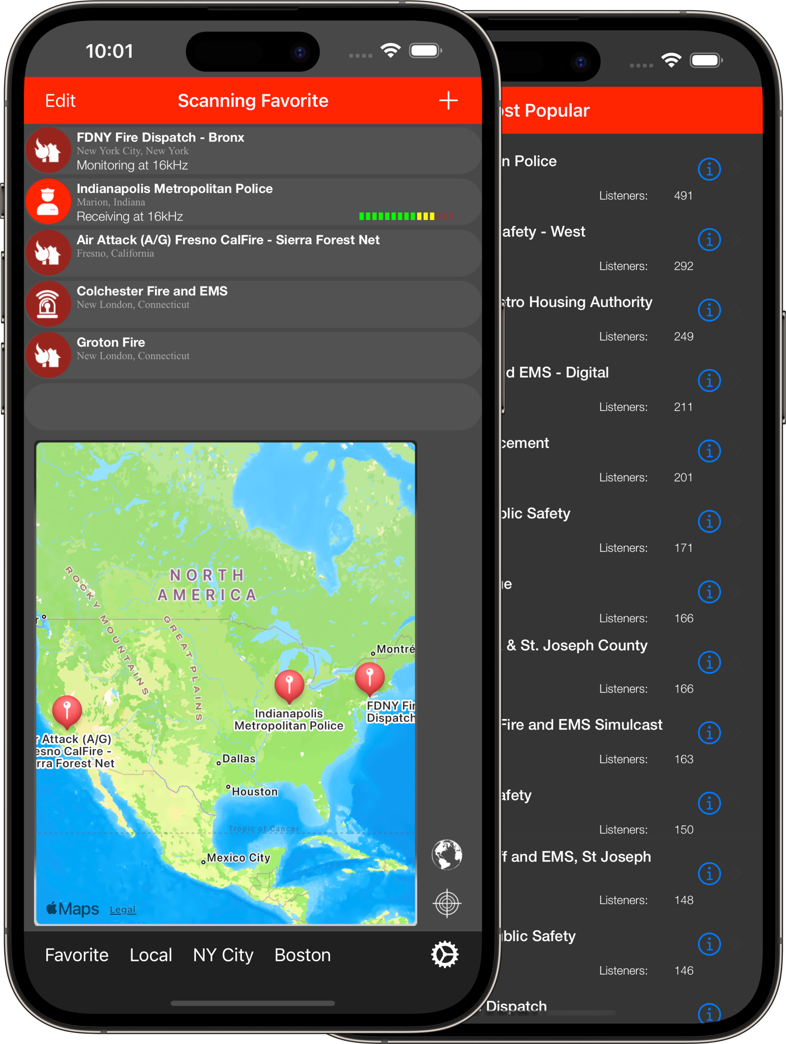Image resolution: width=786 pixels, height=1044 pixels.
Task: Open the Legal link on map
Action: 122,909
